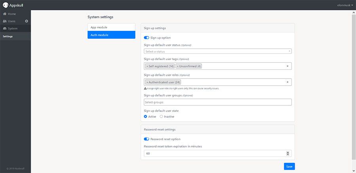Toggle the Sign up option switch
The image size is (356, 173).
146,38
